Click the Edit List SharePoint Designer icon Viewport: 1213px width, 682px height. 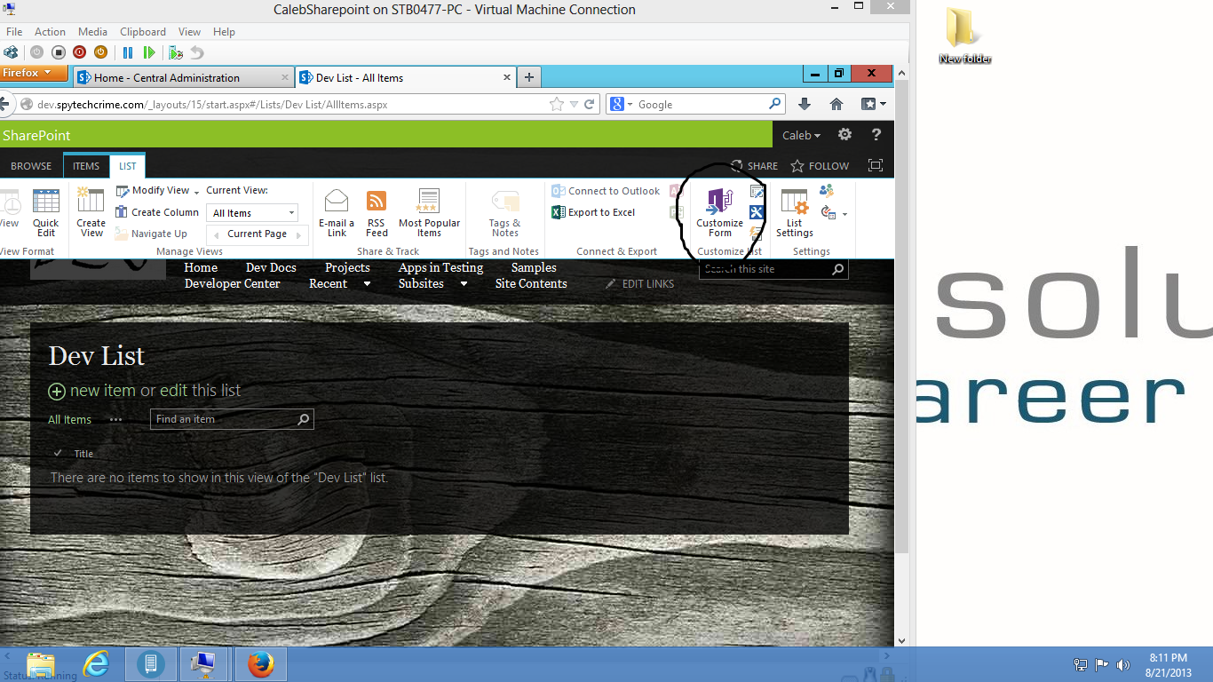pyautogui.click(x=757, y=212)
